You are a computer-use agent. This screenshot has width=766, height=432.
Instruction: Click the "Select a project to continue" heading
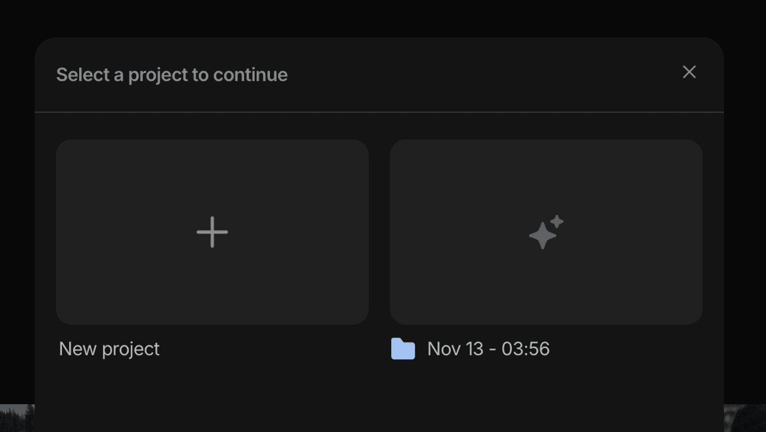(x=172, y=75)
